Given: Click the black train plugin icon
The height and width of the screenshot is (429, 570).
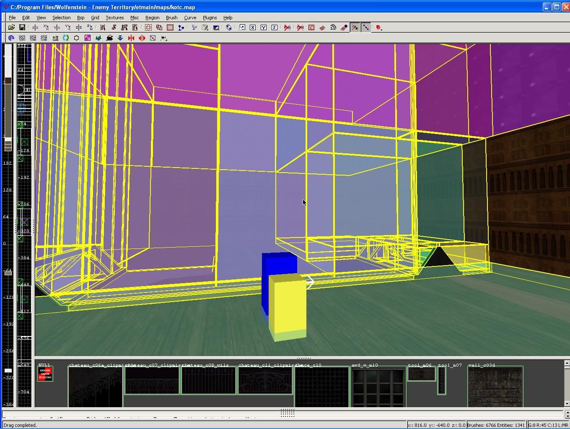Looking at the screenshot, I should click(109, 38).
